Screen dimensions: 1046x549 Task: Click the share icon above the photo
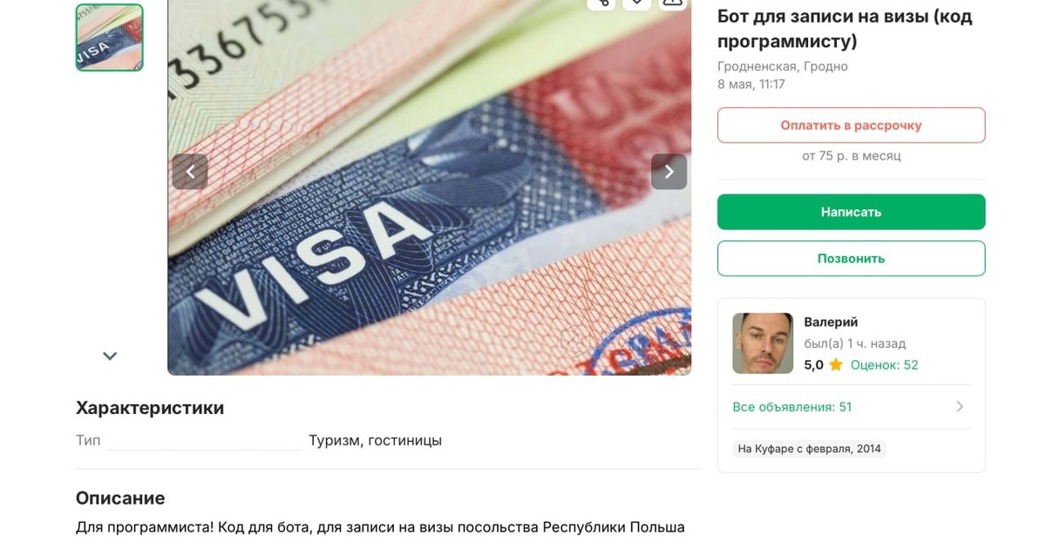[601, 3]
